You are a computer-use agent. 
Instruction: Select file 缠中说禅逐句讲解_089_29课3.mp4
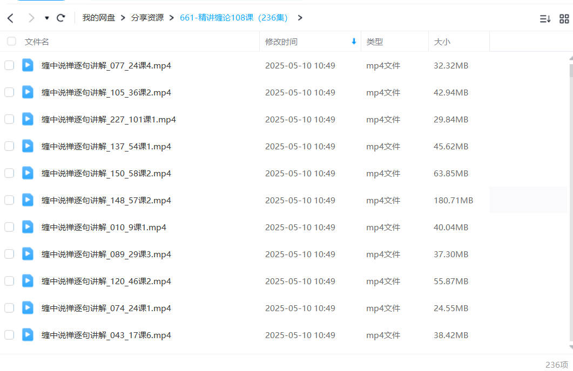pos(106,255)
